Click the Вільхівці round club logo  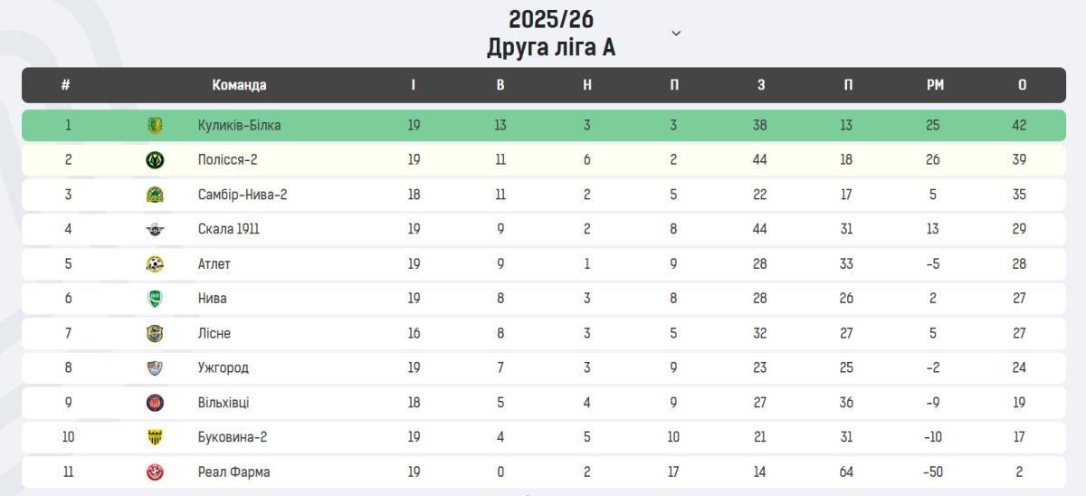[155, 403]
